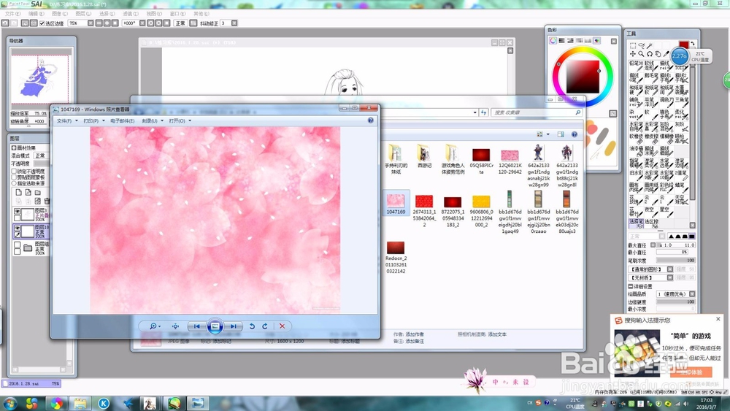Go to previous image in Photo Viewer
Image resolution: width=730 pixels, height=411 pixels.
click(x=196, y=326)
